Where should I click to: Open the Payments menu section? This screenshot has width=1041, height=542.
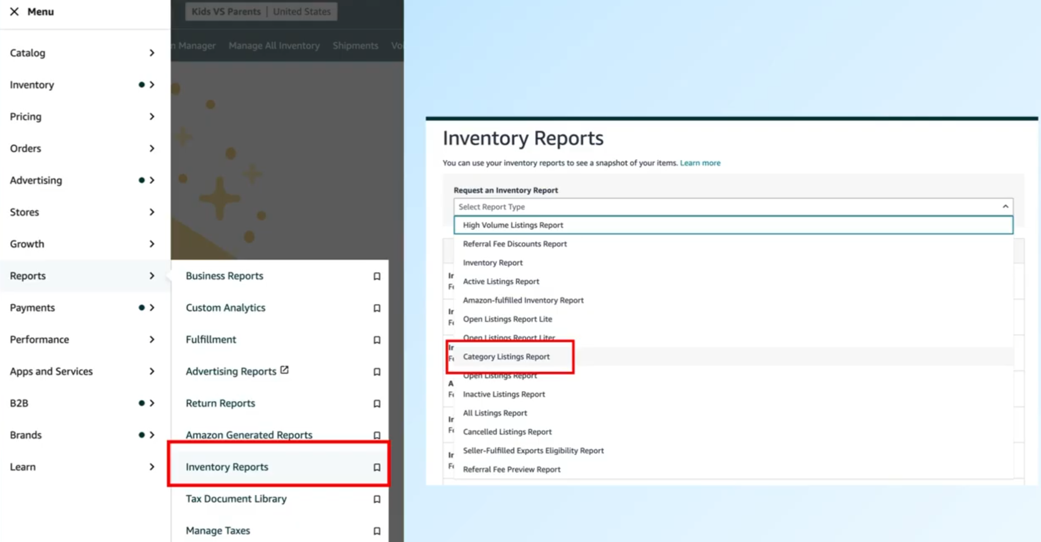coord(32,308)
